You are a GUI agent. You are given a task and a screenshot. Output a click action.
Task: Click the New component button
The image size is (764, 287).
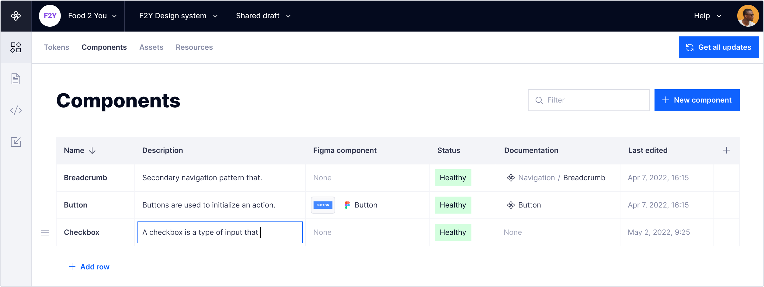(x=697, y=100)
